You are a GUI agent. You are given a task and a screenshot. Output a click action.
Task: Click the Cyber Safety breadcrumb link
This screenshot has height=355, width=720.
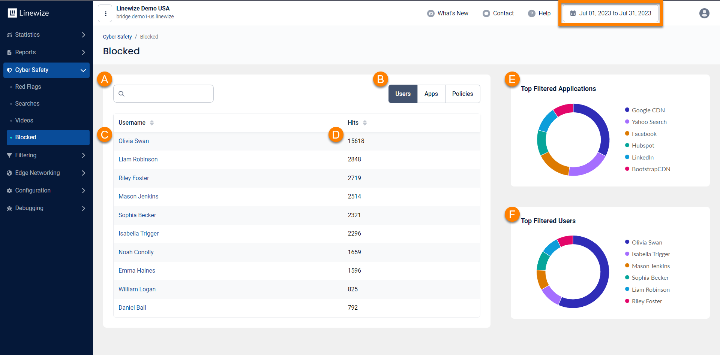(x=117, y=37)
